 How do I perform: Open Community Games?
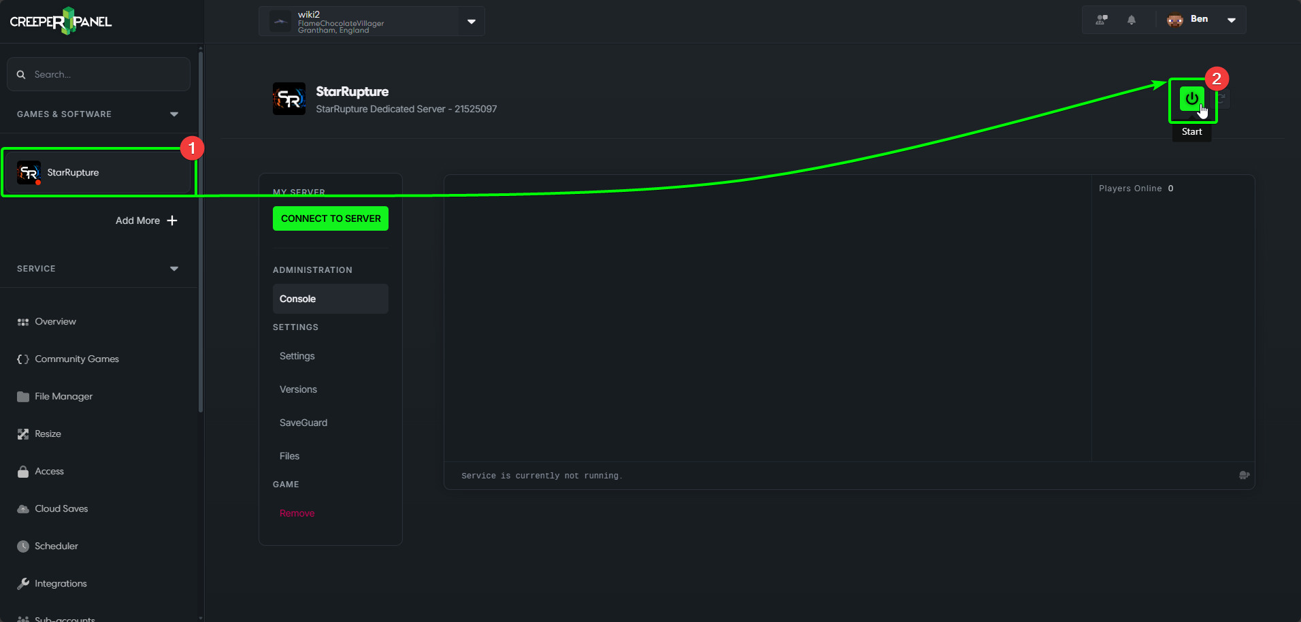(77, 359)
